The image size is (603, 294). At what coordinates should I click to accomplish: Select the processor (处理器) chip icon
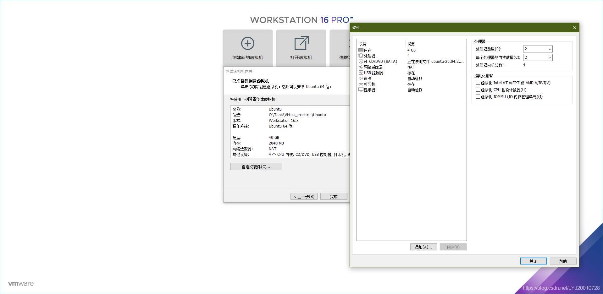(x=361, y=56)
